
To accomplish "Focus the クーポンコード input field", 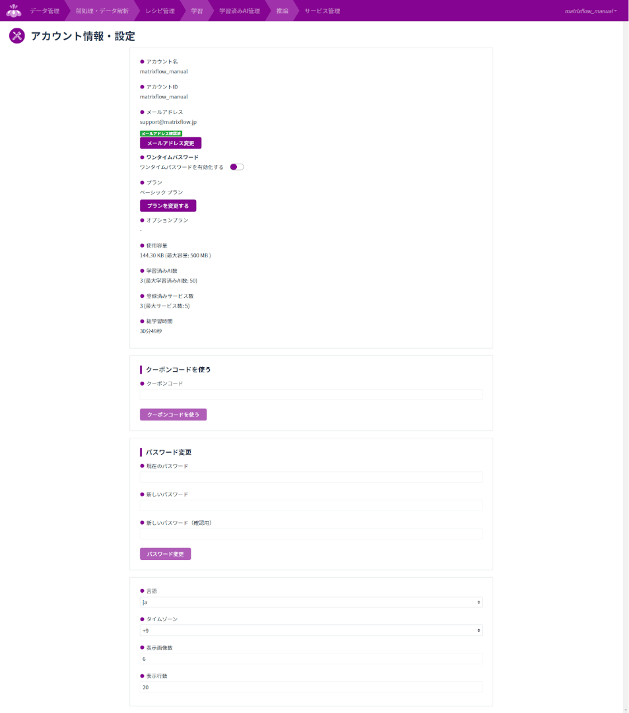I will pos(312,394).
